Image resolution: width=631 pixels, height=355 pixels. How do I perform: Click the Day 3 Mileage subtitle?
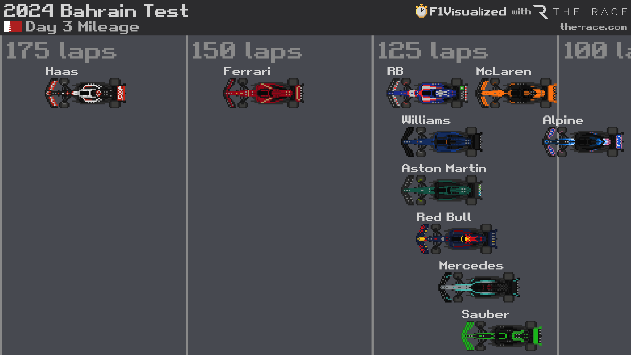tap(82, 27)
